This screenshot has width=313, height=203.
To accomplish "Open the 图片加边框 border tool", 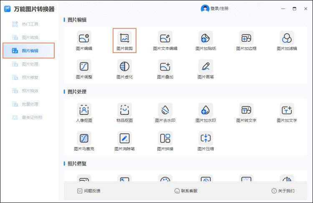I will tap(246, 38).
